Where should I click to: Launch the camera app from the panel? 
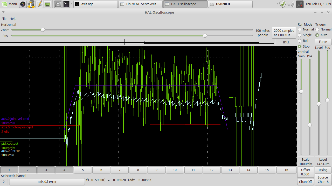click(x=23, y=4)
